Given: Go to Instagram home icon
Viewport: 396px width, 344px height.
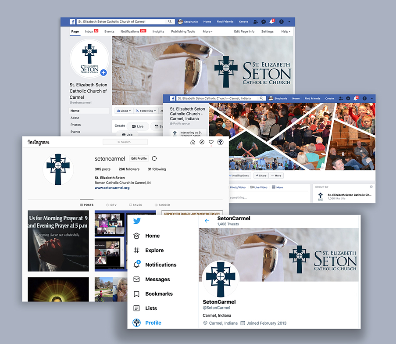Looking at the screenshot, I should click(x=193, y=142).
